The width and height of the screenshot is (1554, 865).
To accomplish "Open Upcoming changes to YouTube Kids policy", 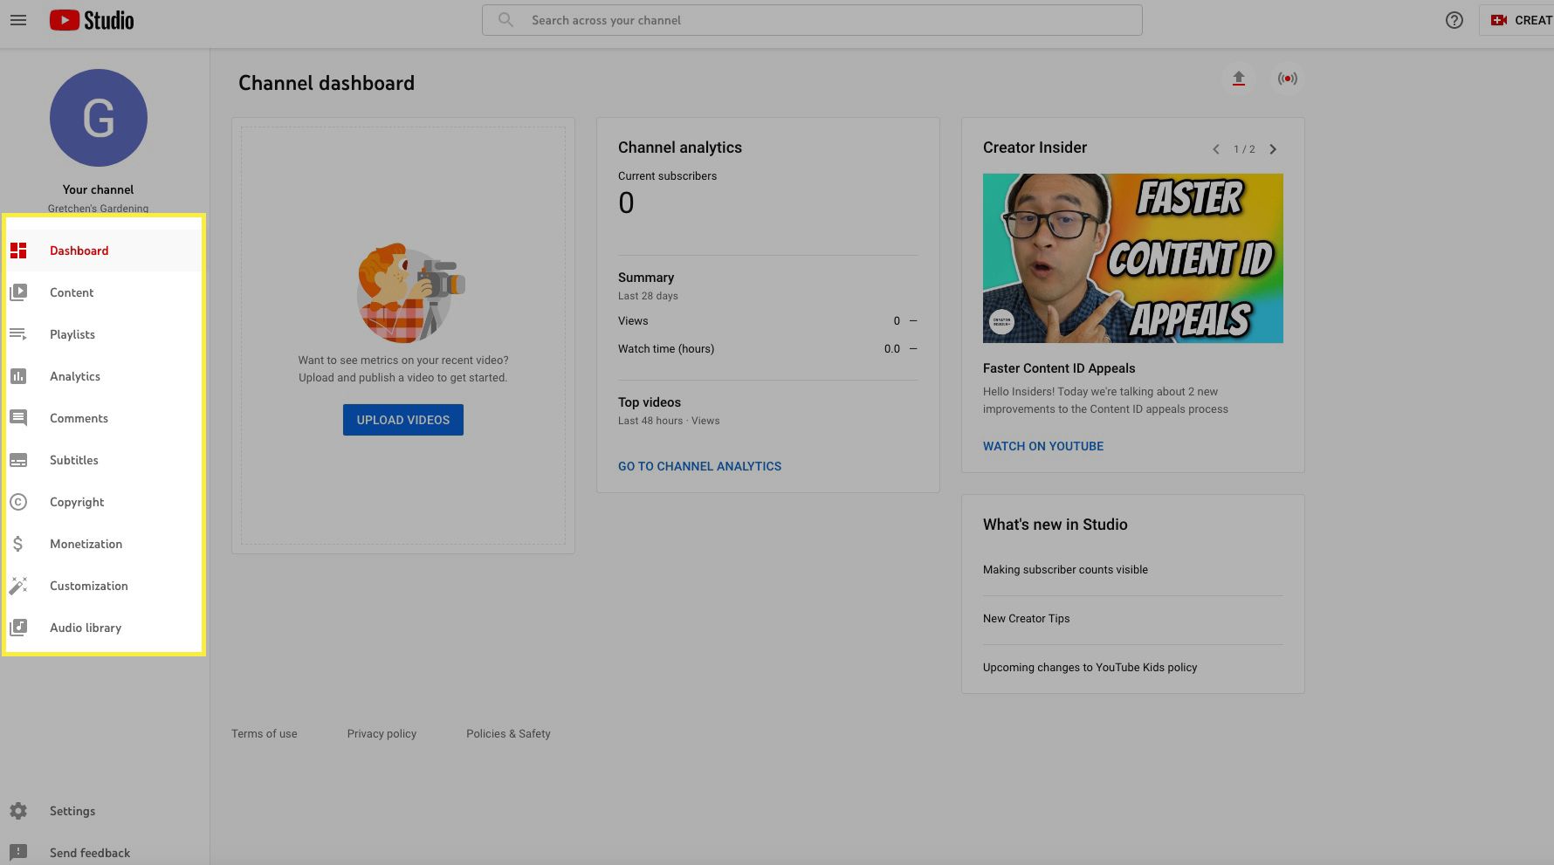I will (1090, 668).
